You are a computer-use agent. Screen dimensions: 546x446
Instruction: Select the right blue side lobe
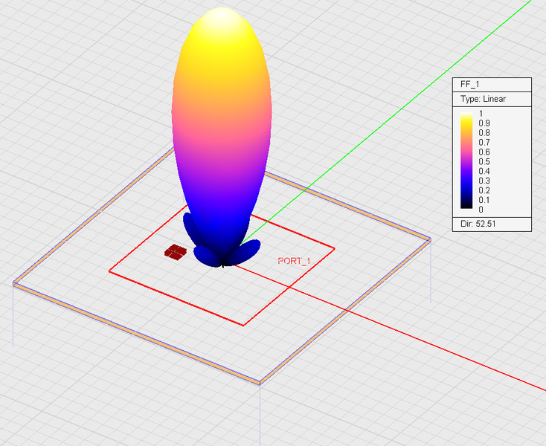click(251, 248)
